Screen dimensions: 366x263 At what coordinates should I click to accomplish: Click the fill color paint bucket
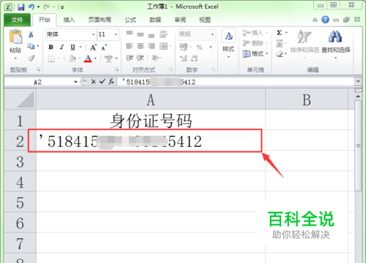pyautogui.click(x=72, y=58)
